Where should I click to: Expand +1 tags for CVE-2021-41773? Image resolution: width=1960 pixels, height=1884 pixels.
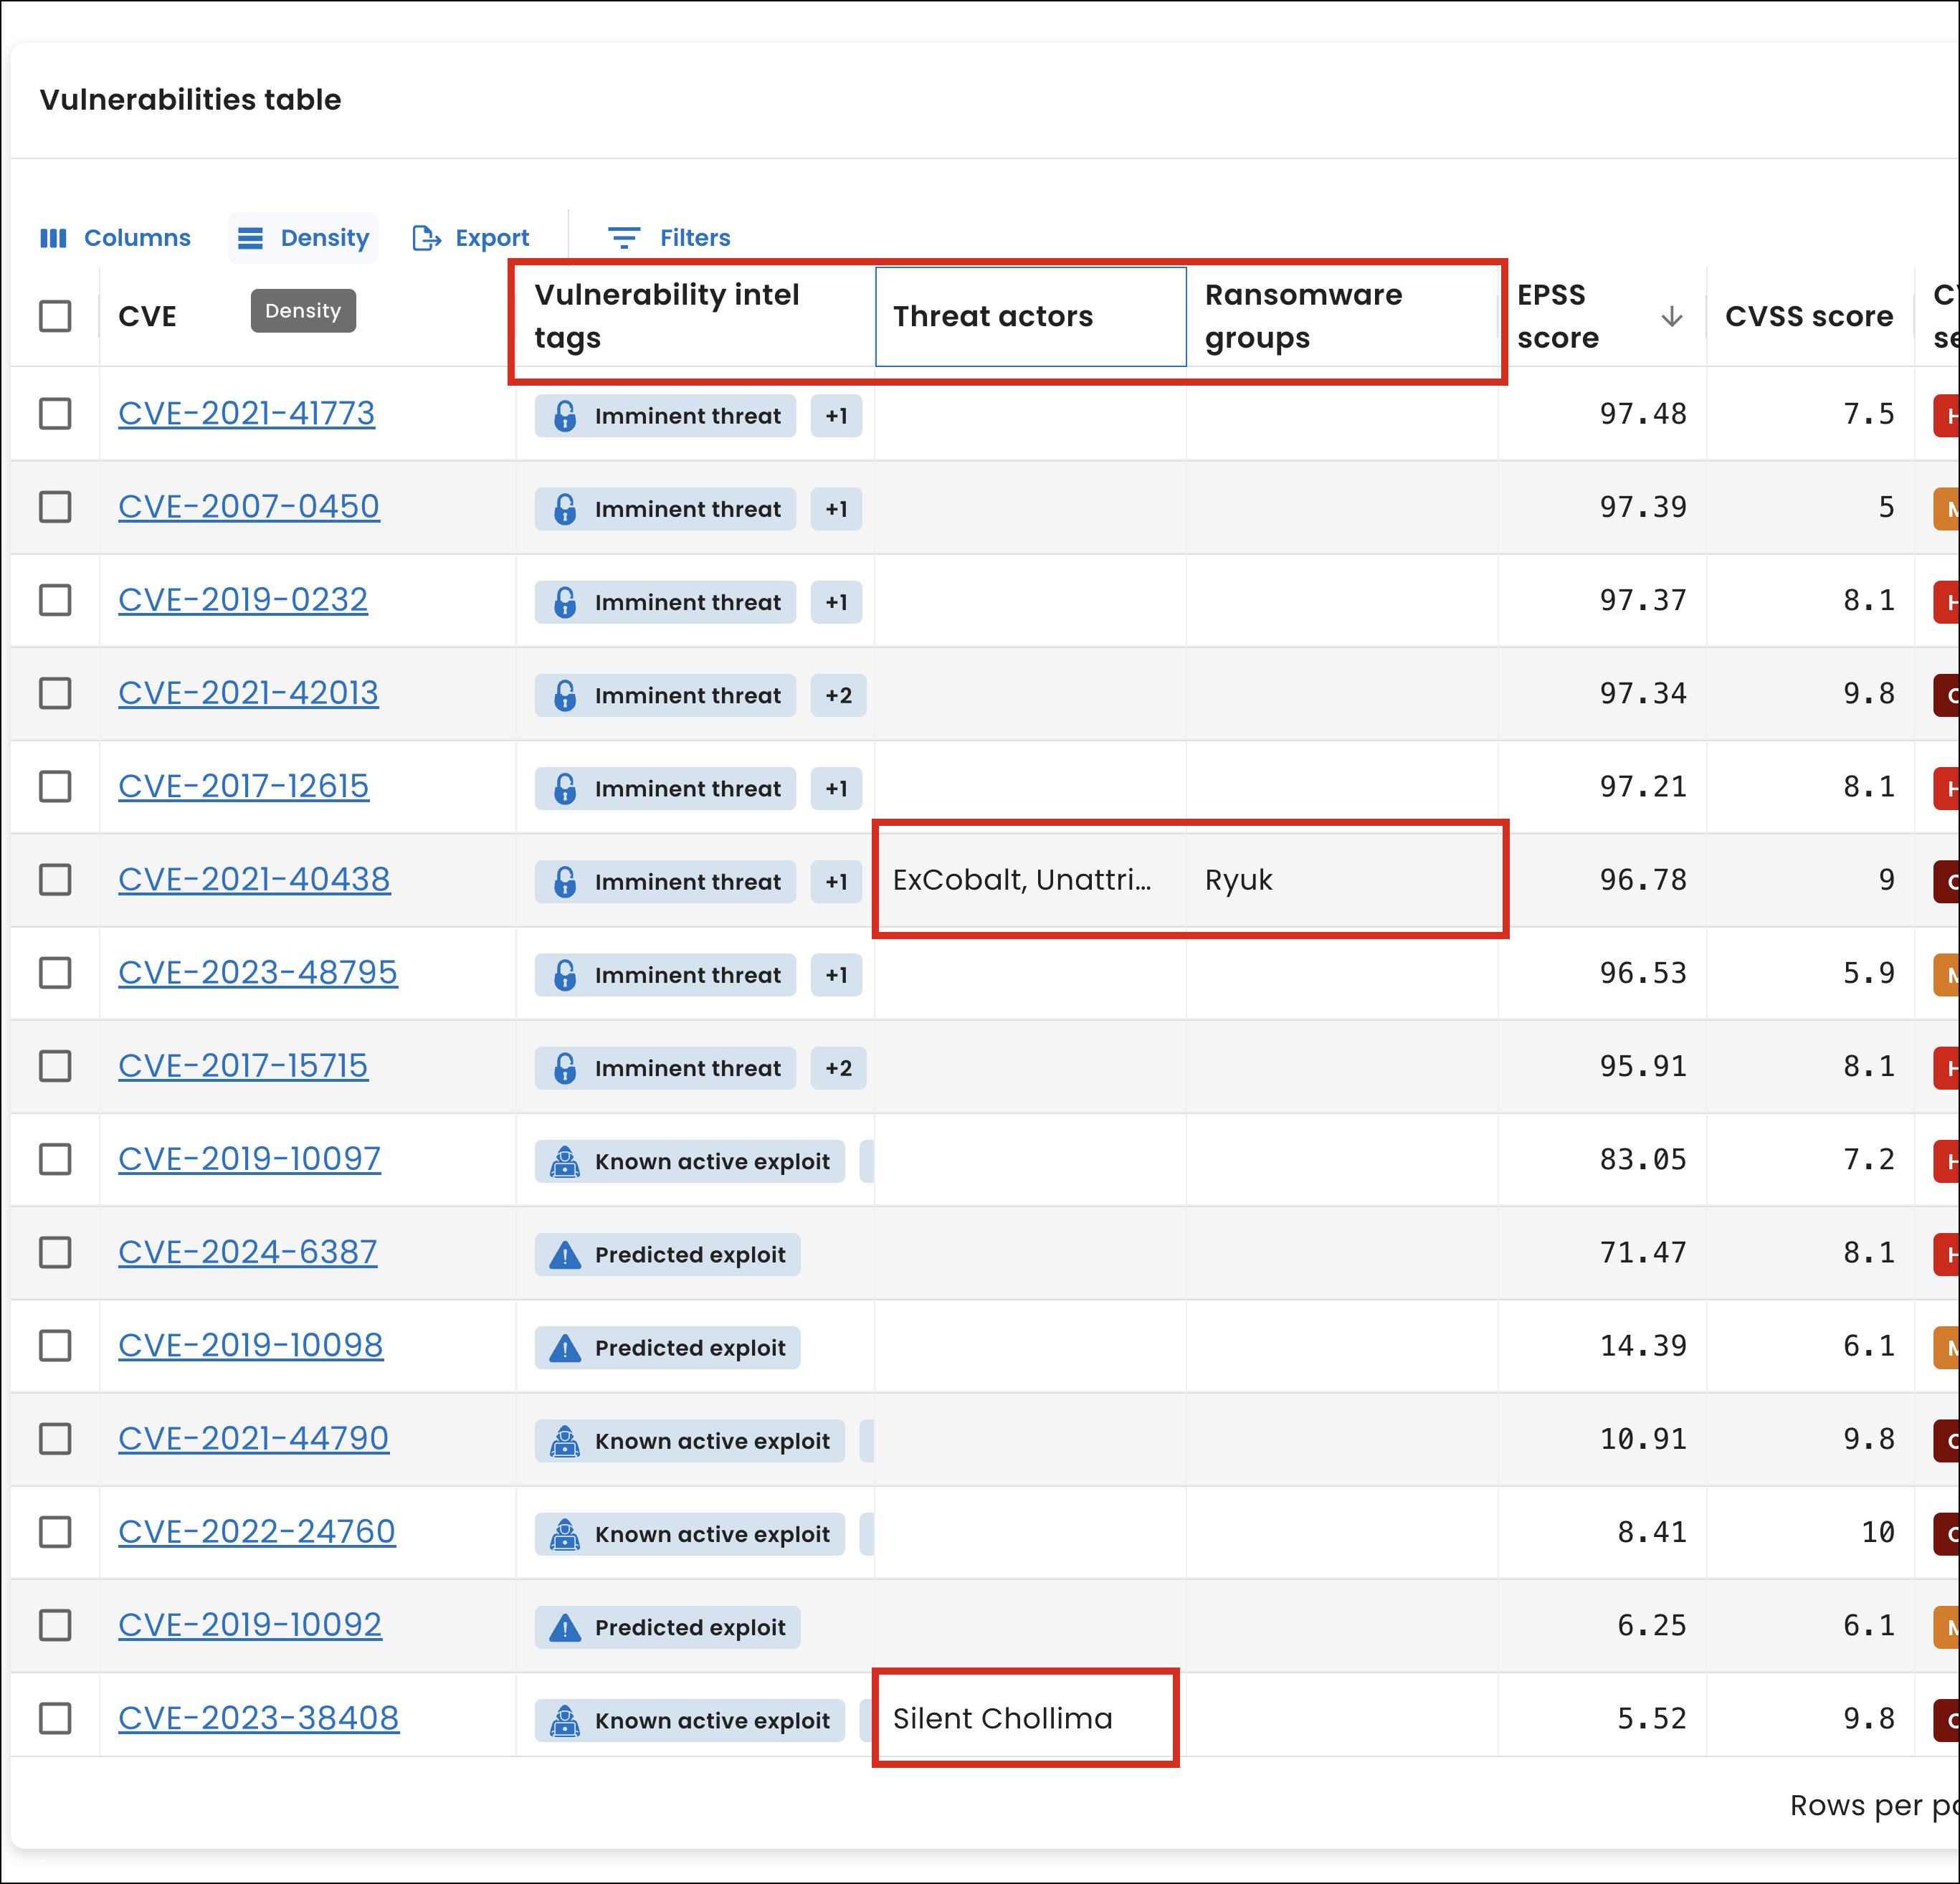click(x=836, y=416)
